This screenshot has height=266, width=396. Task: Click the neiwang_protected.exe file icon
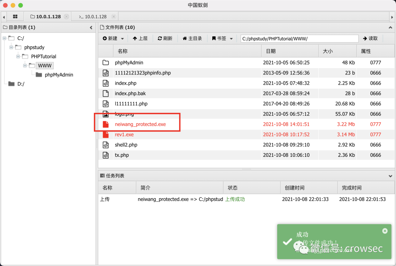(106, 125)
